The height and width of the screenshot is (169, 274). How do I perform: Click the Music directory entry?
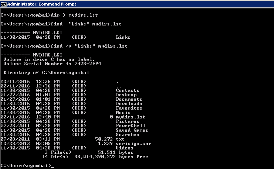pyautogui.click(x=65, y=113)
